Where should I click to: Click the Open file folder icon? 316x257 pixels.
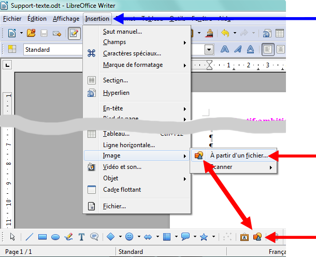(x=31, y=33)
